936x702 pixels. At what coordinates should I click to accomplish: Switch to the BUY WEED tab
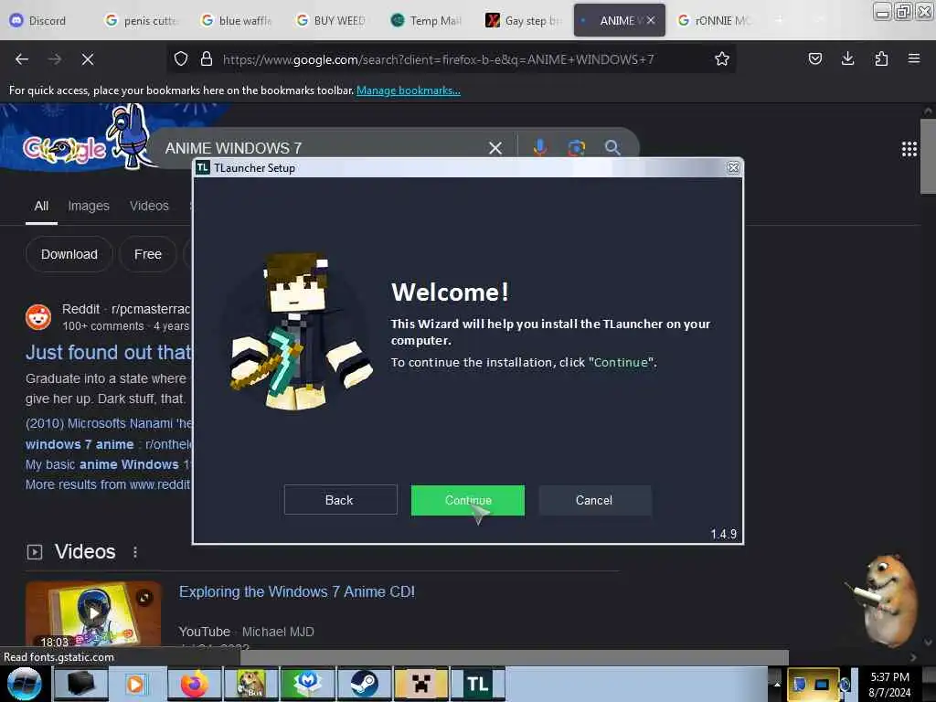[x=331, y=21]
